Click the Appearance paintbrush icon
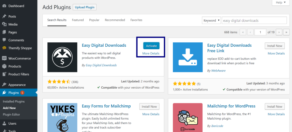Image resolution: width=292 pixels, height=132 pixels. (x=4, y=85)
